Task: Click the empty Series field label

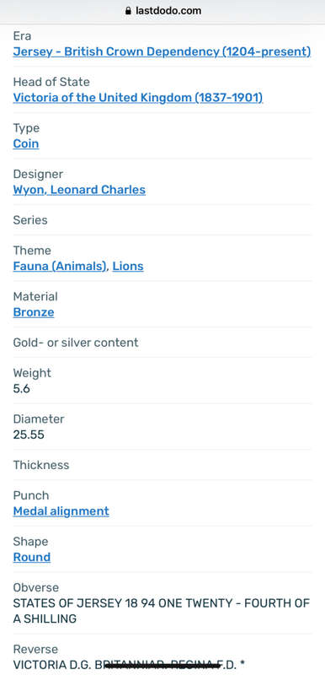Action: (x=30, y=220)
